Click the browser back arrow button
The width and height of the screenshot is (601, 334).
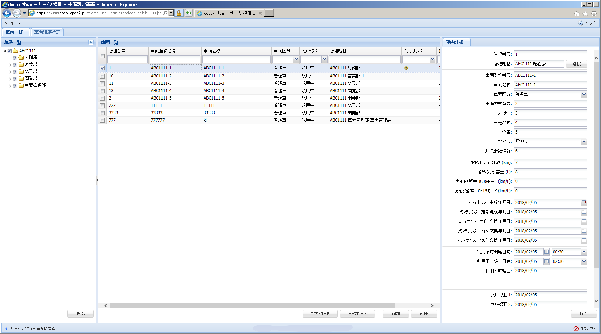point(7,13)
